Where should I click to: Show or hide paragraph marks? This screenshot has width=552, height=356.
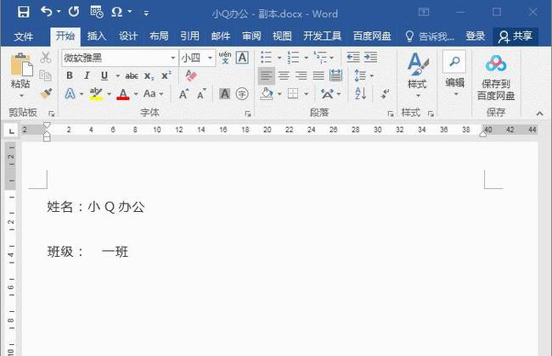[386, 94]
